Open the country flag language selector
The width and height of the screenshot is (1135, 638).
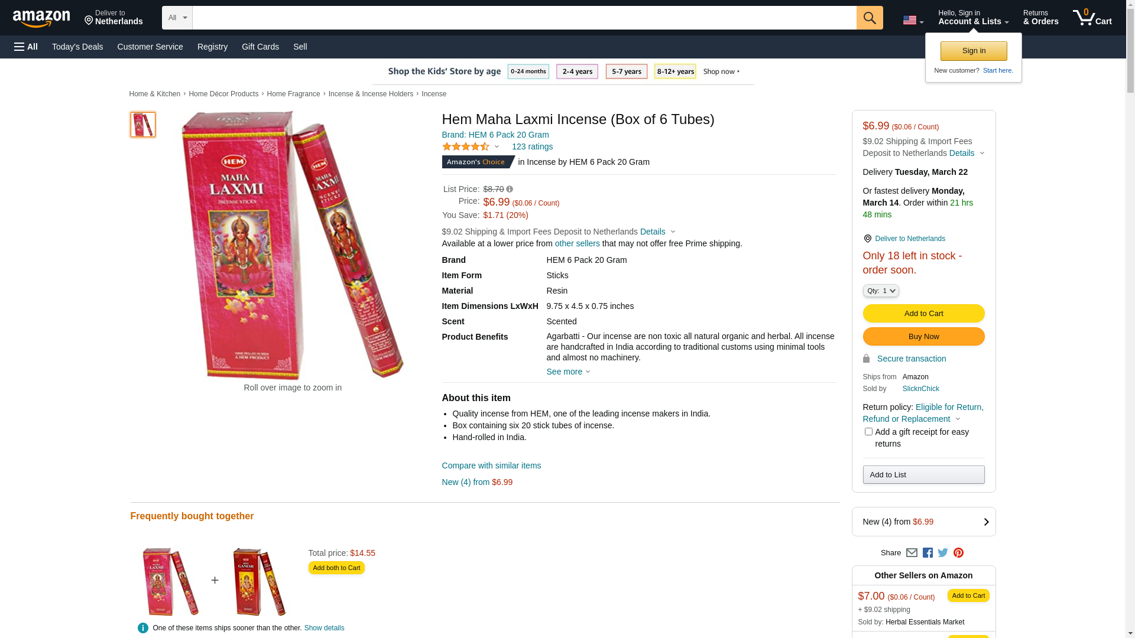[x=913, y=21]
